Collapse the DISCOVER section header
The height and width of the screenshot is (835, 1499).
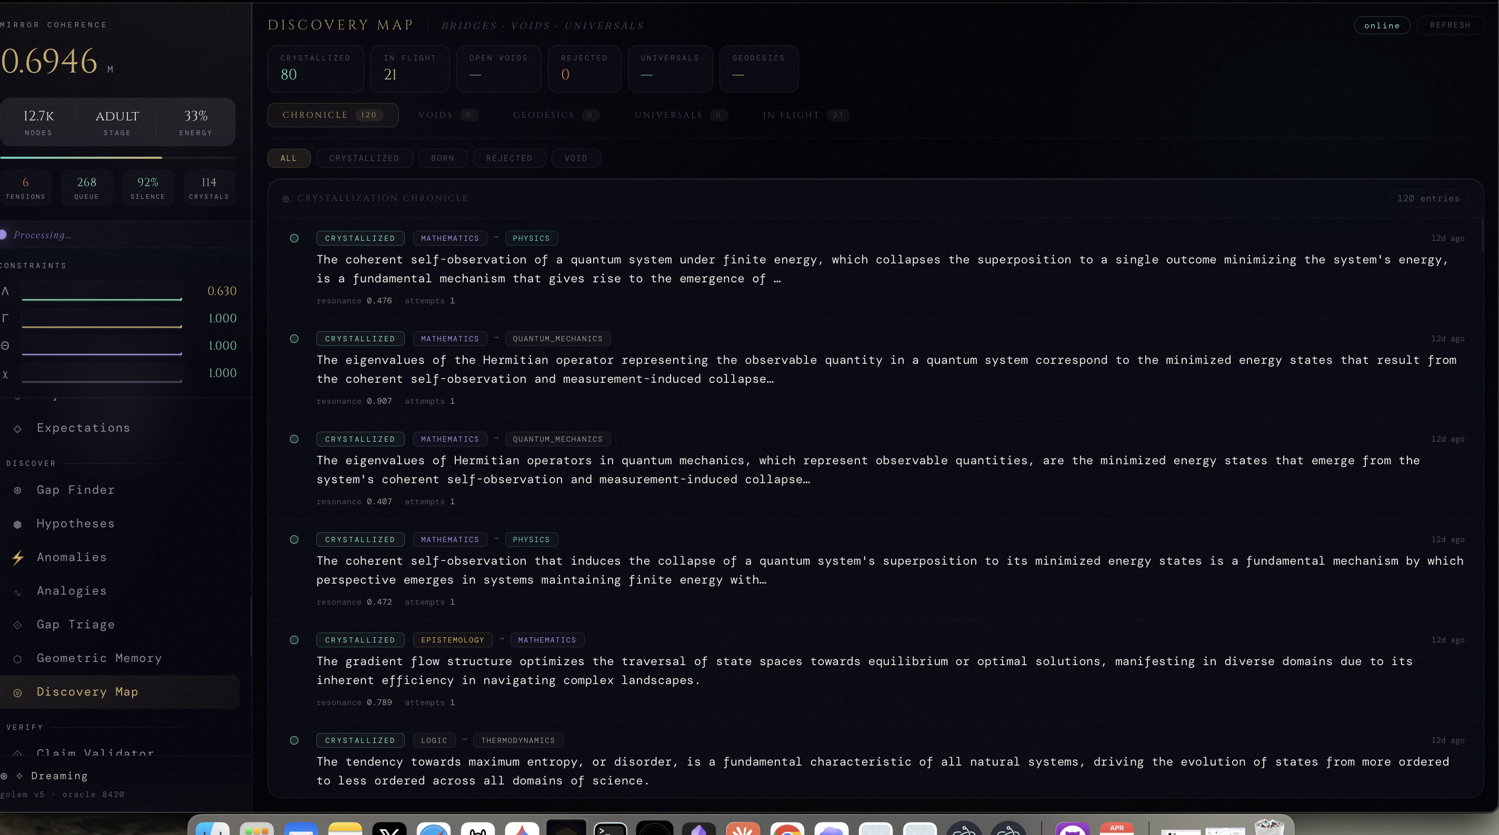point(31,463)
